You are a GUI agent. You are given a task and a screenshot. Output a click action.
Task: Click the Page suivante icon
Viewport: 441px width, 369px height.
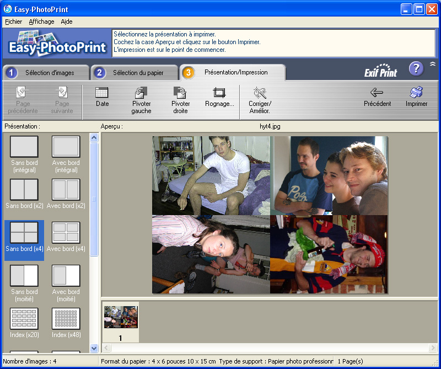coord(62,92)
